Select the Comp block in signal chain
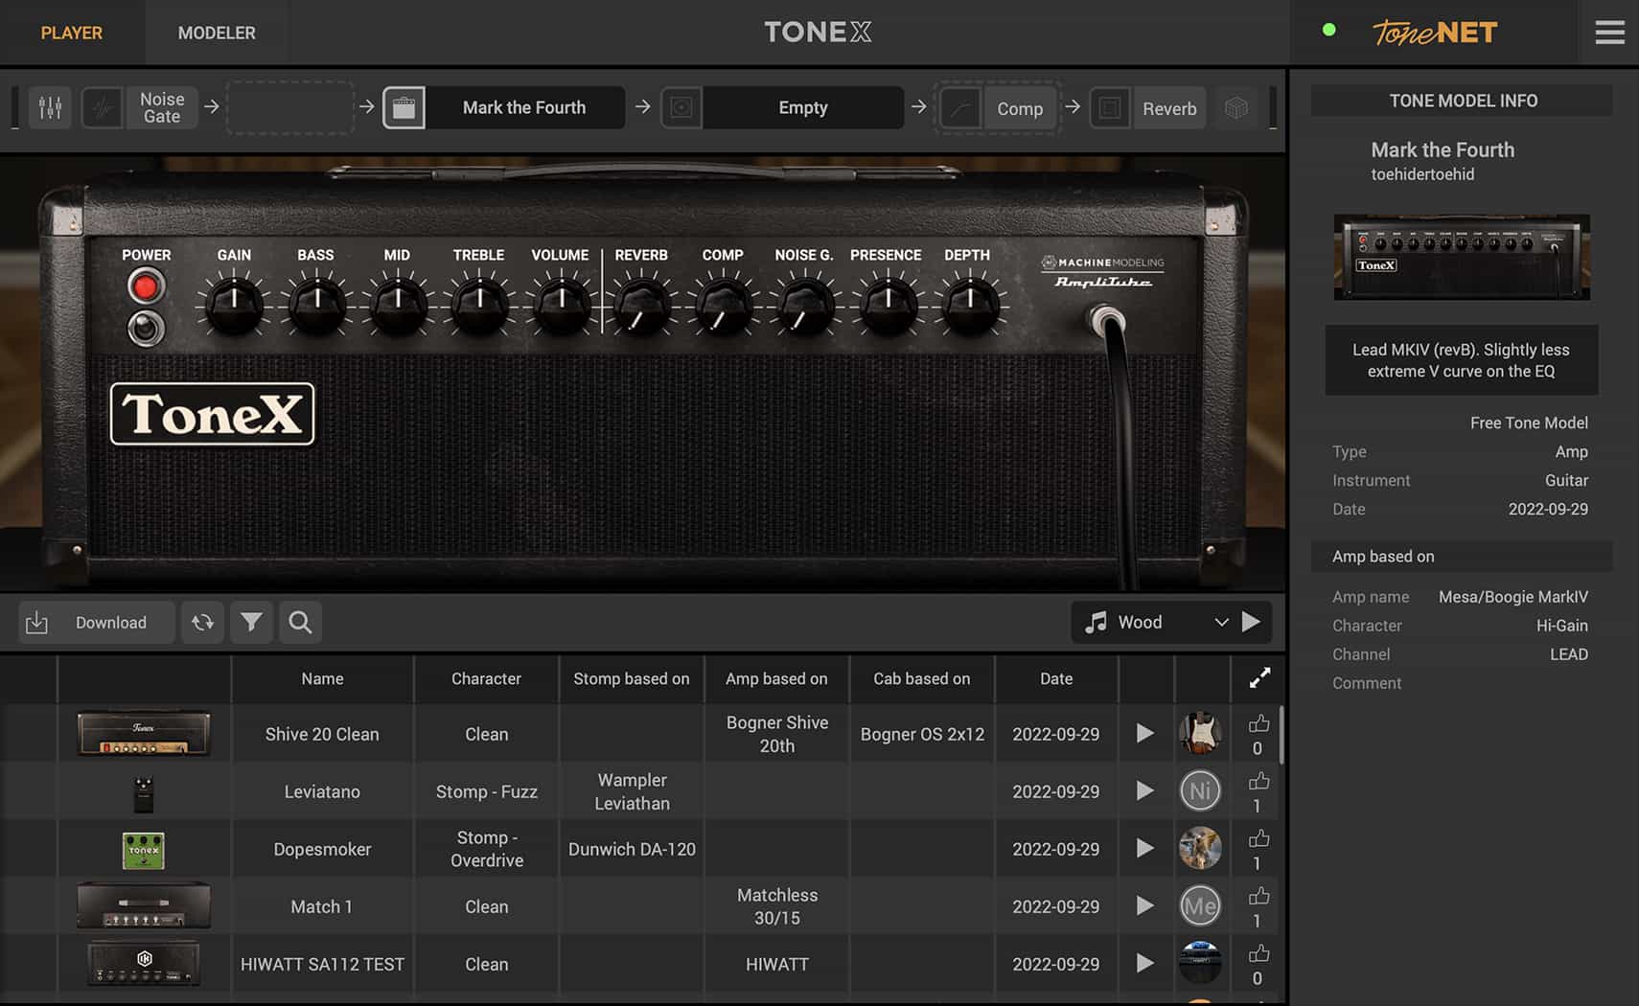 pos(1019,108)
